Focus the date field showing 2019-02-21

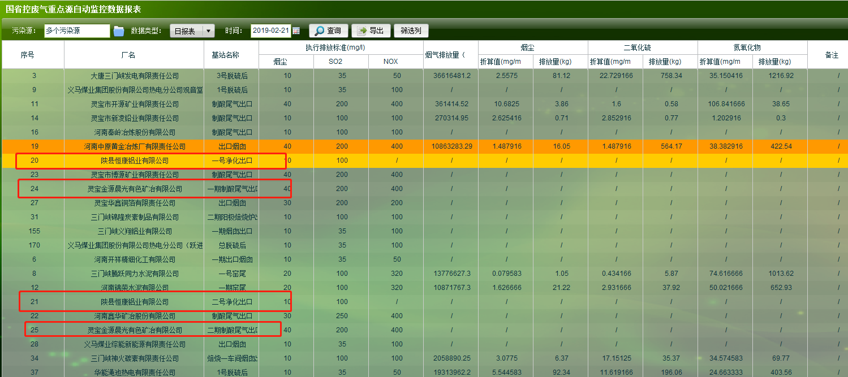(x=271, y=31)
